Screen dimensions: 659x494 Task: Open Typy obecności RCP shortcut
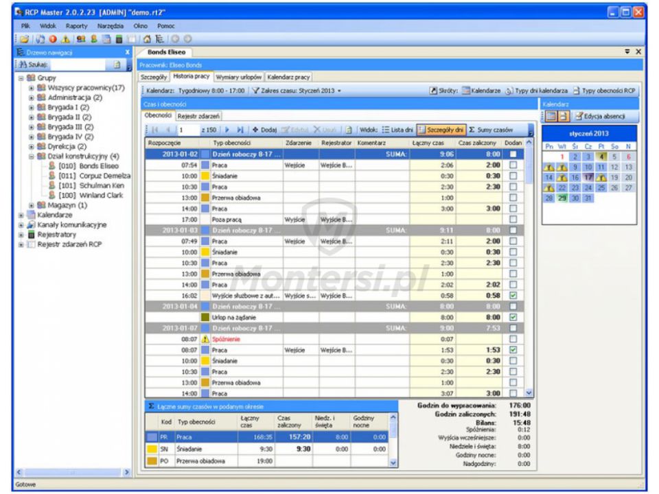coord(604,91)
